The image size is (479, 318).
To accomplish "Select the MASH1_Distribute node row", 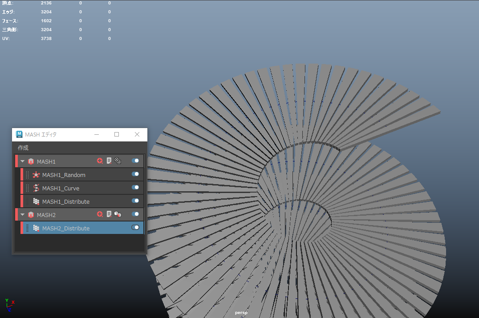I will click(x=80, y=201).
